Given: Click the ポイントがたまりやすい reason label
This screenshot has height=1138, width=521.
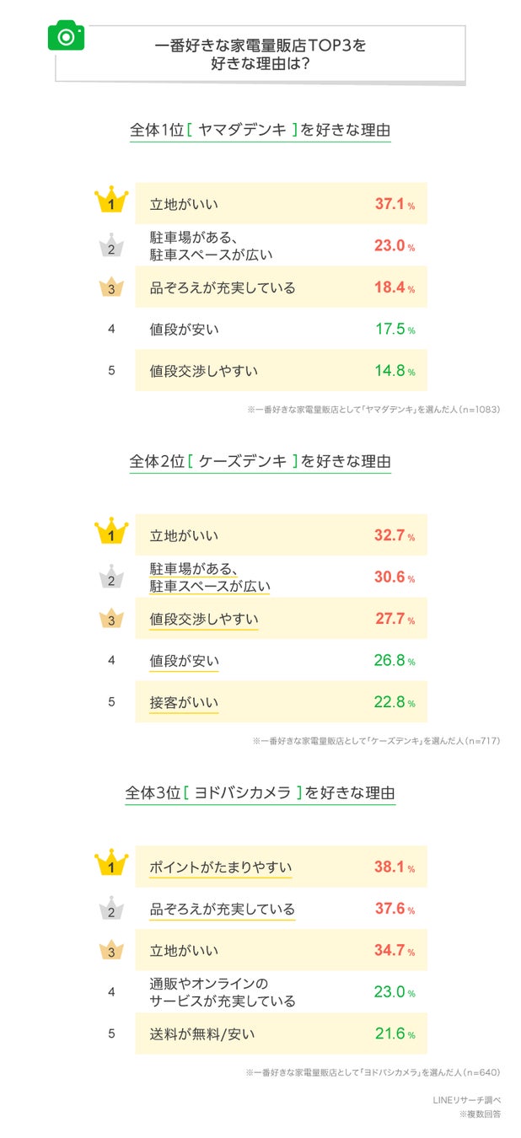Looking at the screenshot, I should 221,867.
